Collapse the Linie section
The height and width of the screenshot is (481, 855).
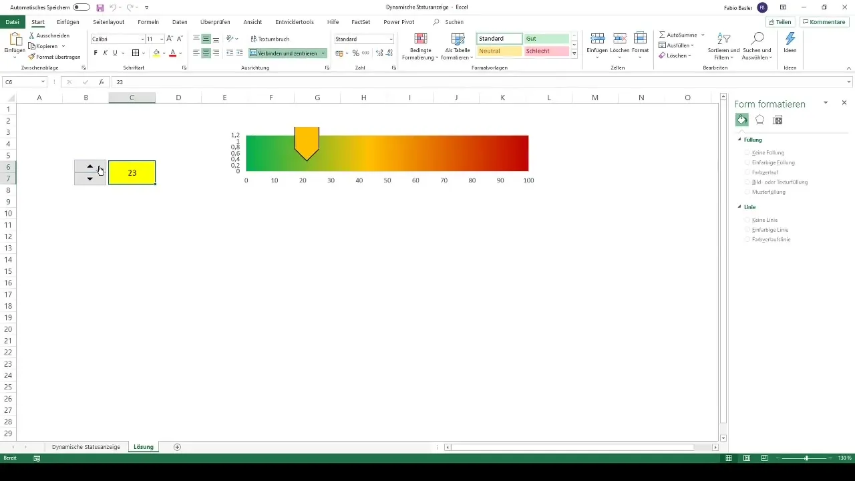click(x=739, y=207)
